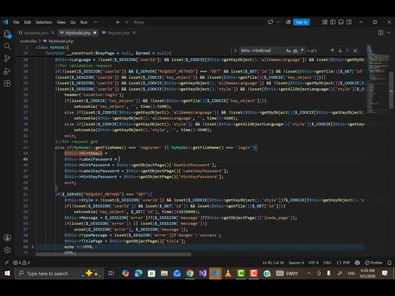The height and width of the screenshot is (296, 395).
Task: Open File Explorer from taskbar
Action: [164, 273]
